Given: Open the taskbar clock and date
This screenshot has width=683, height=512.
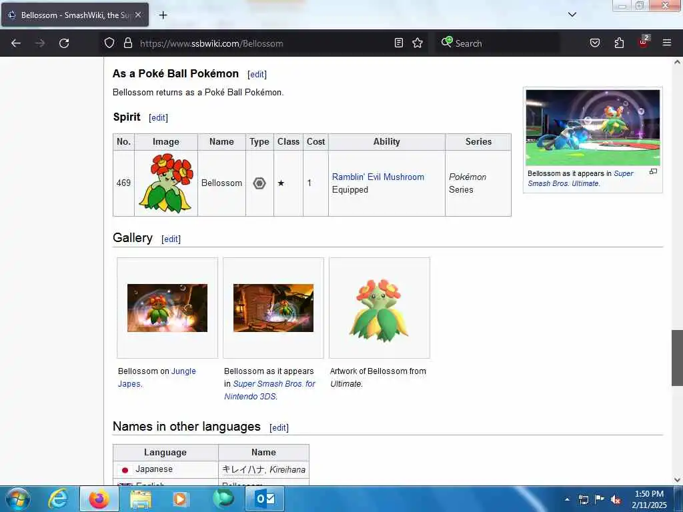Looking at the screenshot, I should pyautogui.click(x=649, y=499).
